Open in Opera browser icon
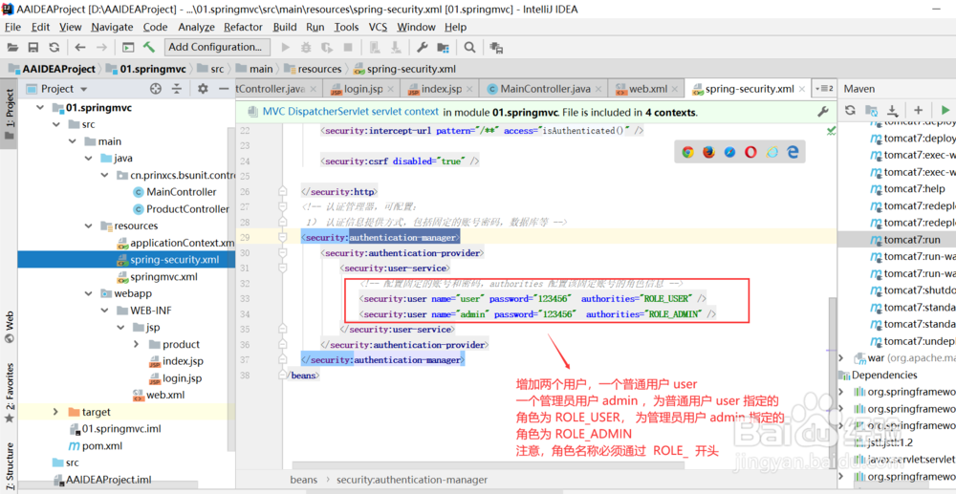Screen dimensions: 956x494 pos(751,152)
